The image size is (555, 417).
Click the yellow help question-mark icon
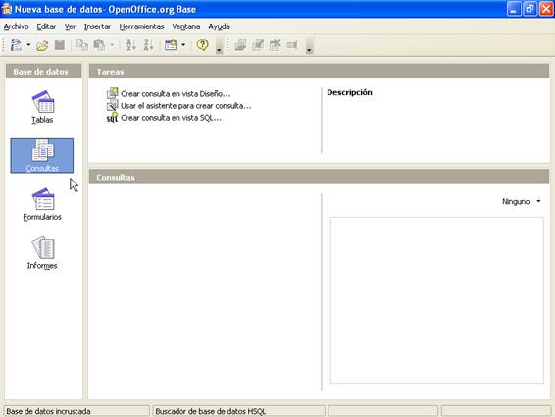point(202,45)
